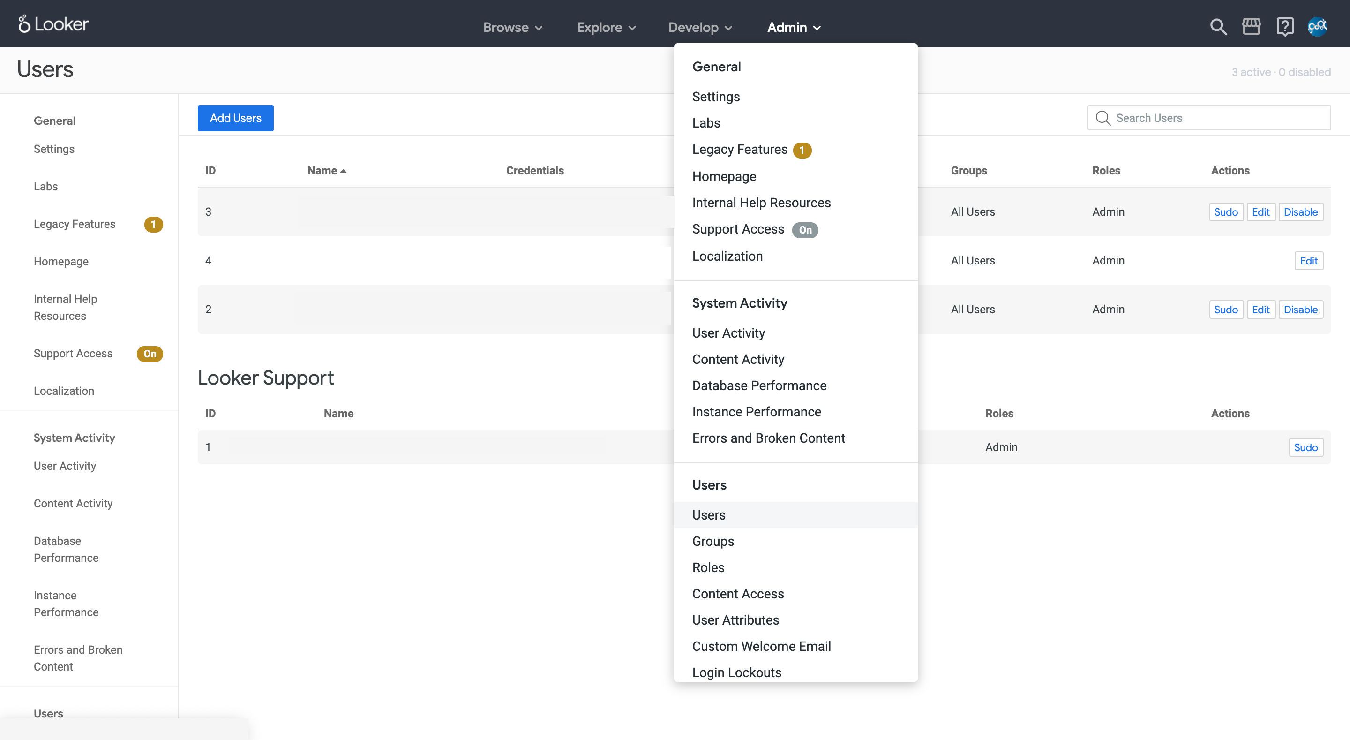Click the magnifier icon in Search Users field
1350x740 pixels.
pos(1102,118)
